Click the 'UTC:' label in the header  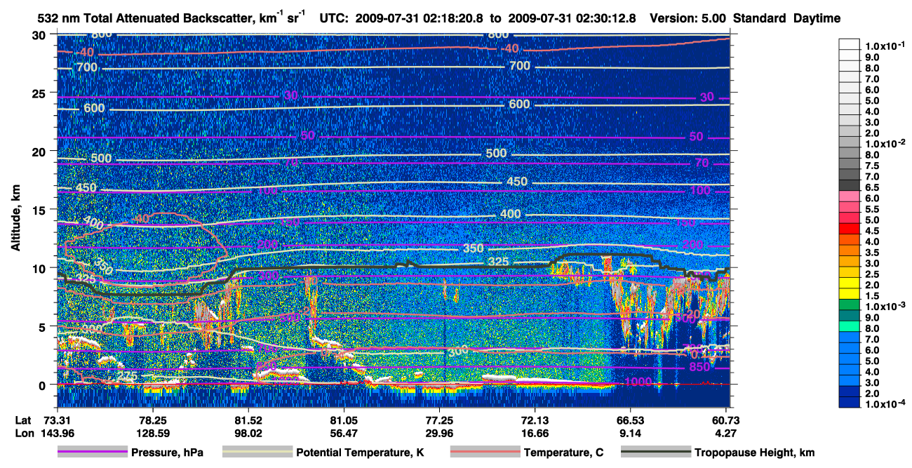click(333, 19)
